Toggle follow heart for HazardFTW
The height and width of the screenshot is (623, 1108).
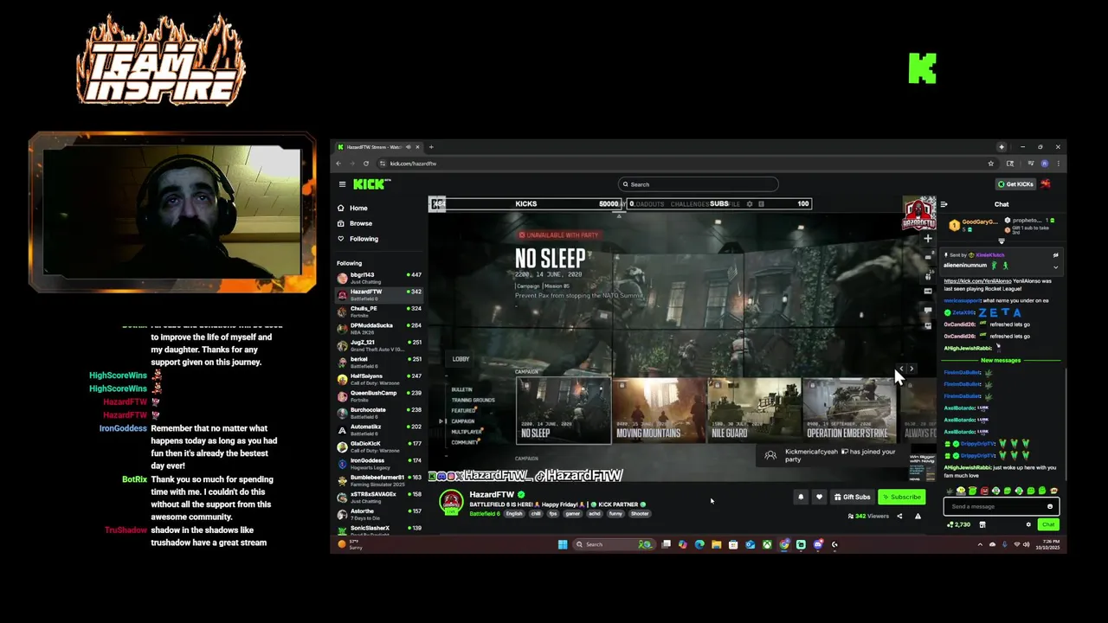pos(819,497)
